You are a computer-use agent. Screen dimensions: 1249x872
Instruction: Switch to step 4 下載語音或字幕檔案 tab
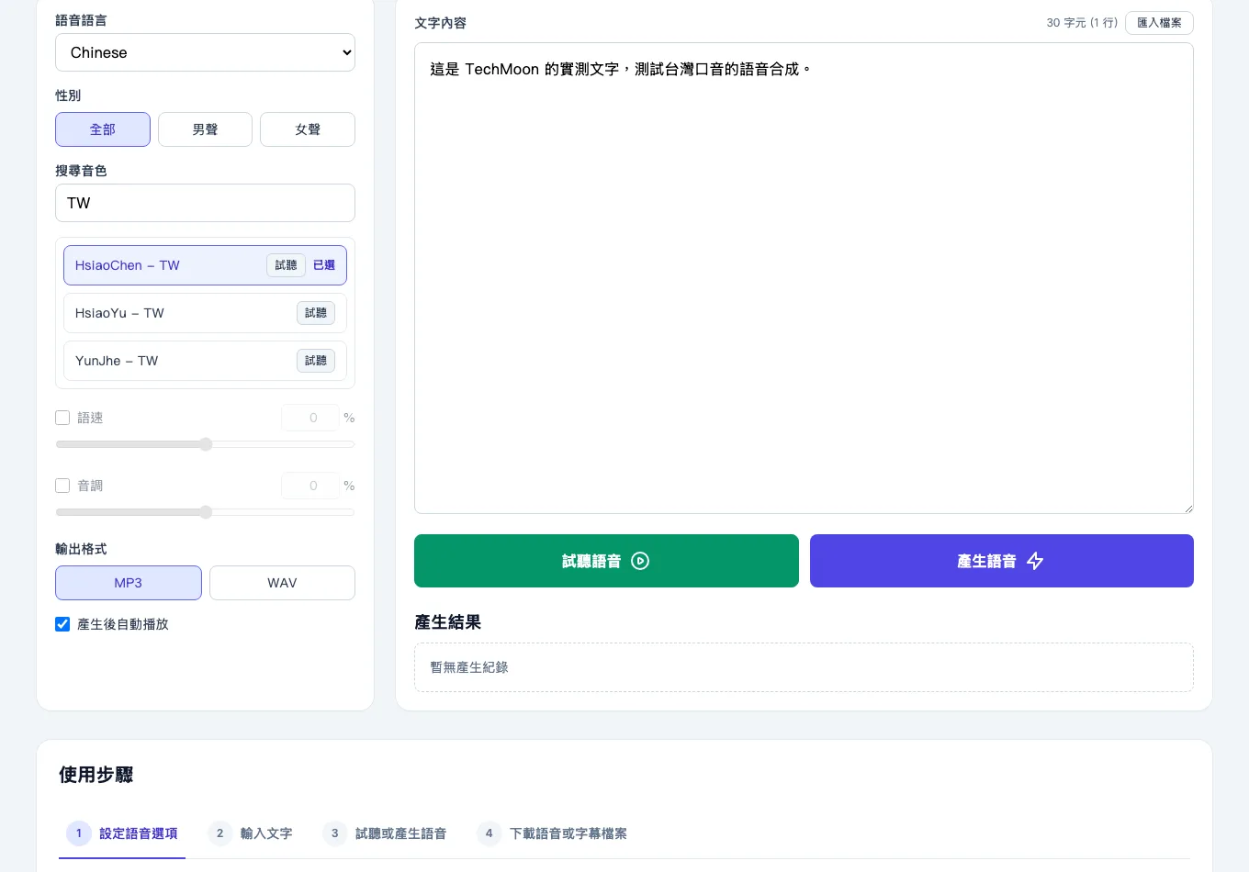coord(552,833)
